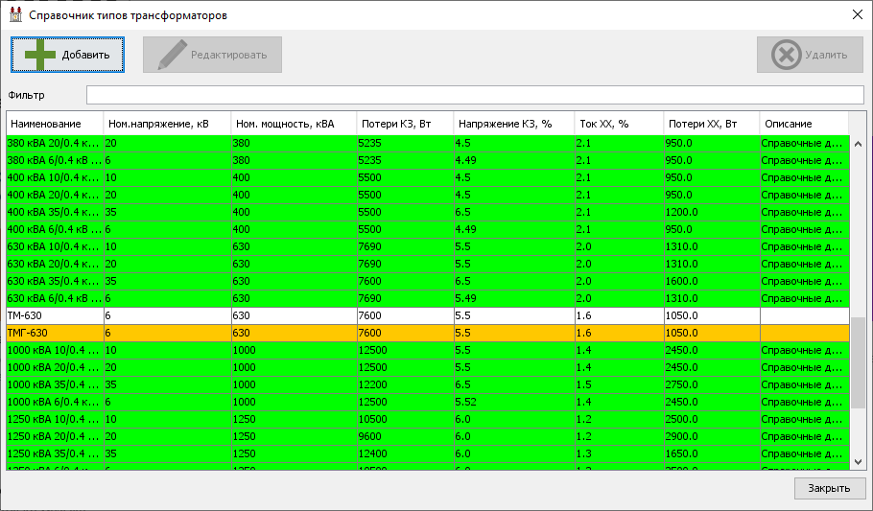Focus the Фильтр input field

(x=475, y=95)
